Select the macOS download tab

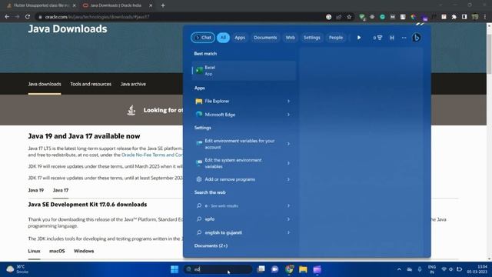click(57, 251)
